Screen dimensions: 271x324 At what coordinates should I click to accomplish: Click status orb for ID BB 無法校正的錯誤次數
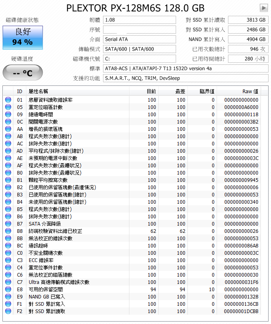point(8,238)
